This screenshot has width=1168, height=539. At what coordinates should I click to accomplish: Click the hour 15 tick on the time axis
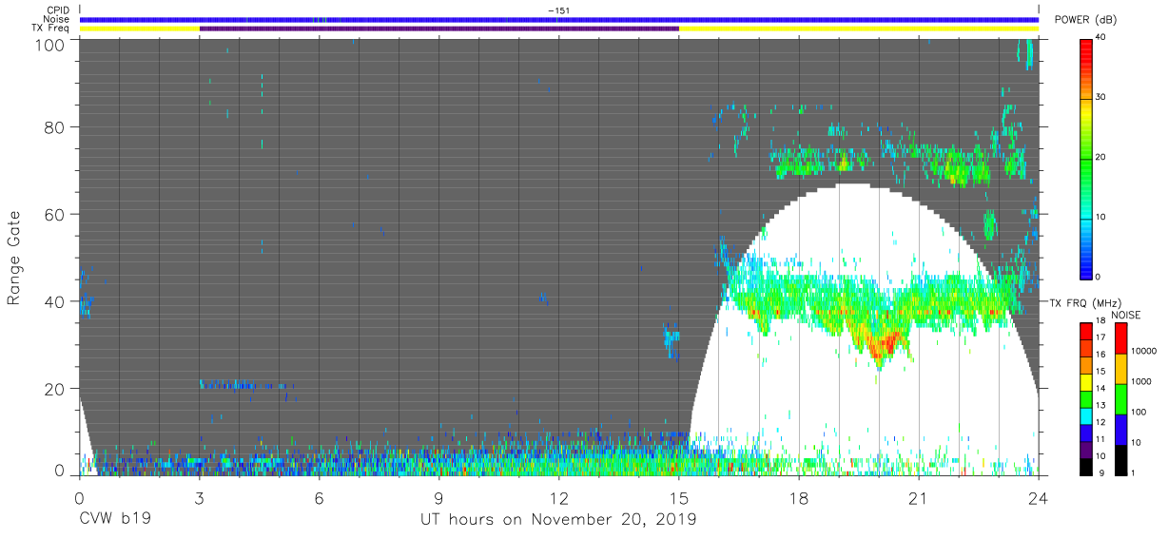pyautogui.click(x=678, y=496)
